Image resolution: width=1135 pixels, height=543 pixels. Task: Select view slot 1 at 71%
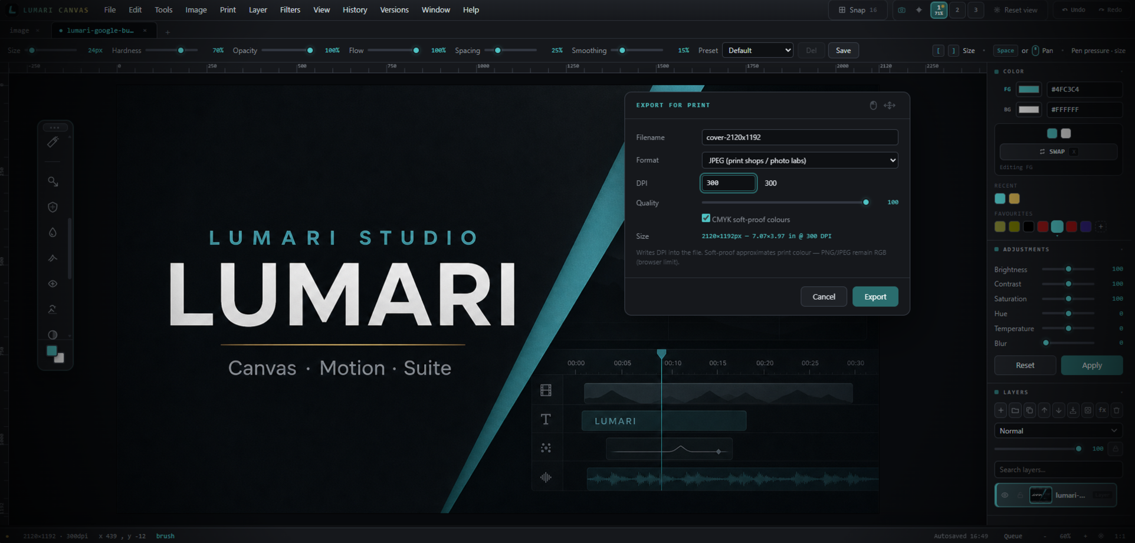939,10
